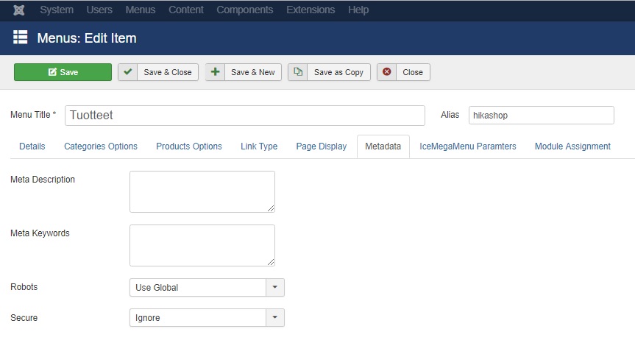Image resolution: width=635 pixels, height=357 pixels.
Task: Click the Meta Description text area
Action: tap(202, 191)
